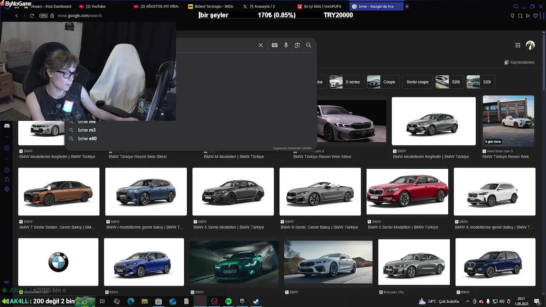
Task: Go back to the previous page
Action: (17, 16)
